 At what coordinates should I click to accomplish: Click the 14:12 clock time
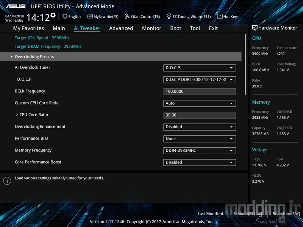[x=38, y=18]
